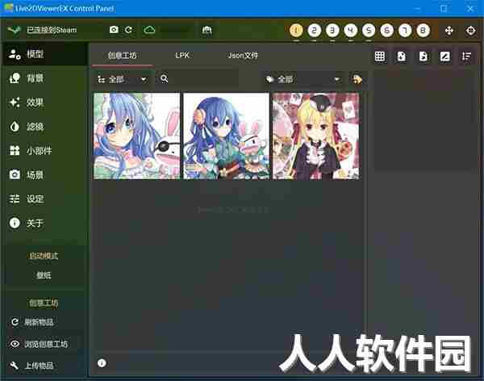Viewport: 484px width, 381px height.
Task: Click the tag edit icon beside filter
Action: point(357,79)
